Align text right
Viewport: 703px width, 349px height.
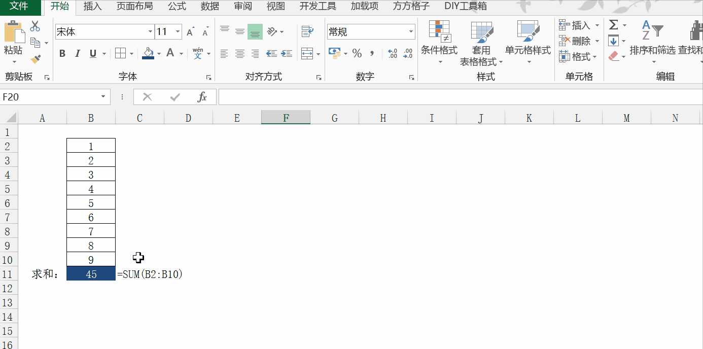255,53
